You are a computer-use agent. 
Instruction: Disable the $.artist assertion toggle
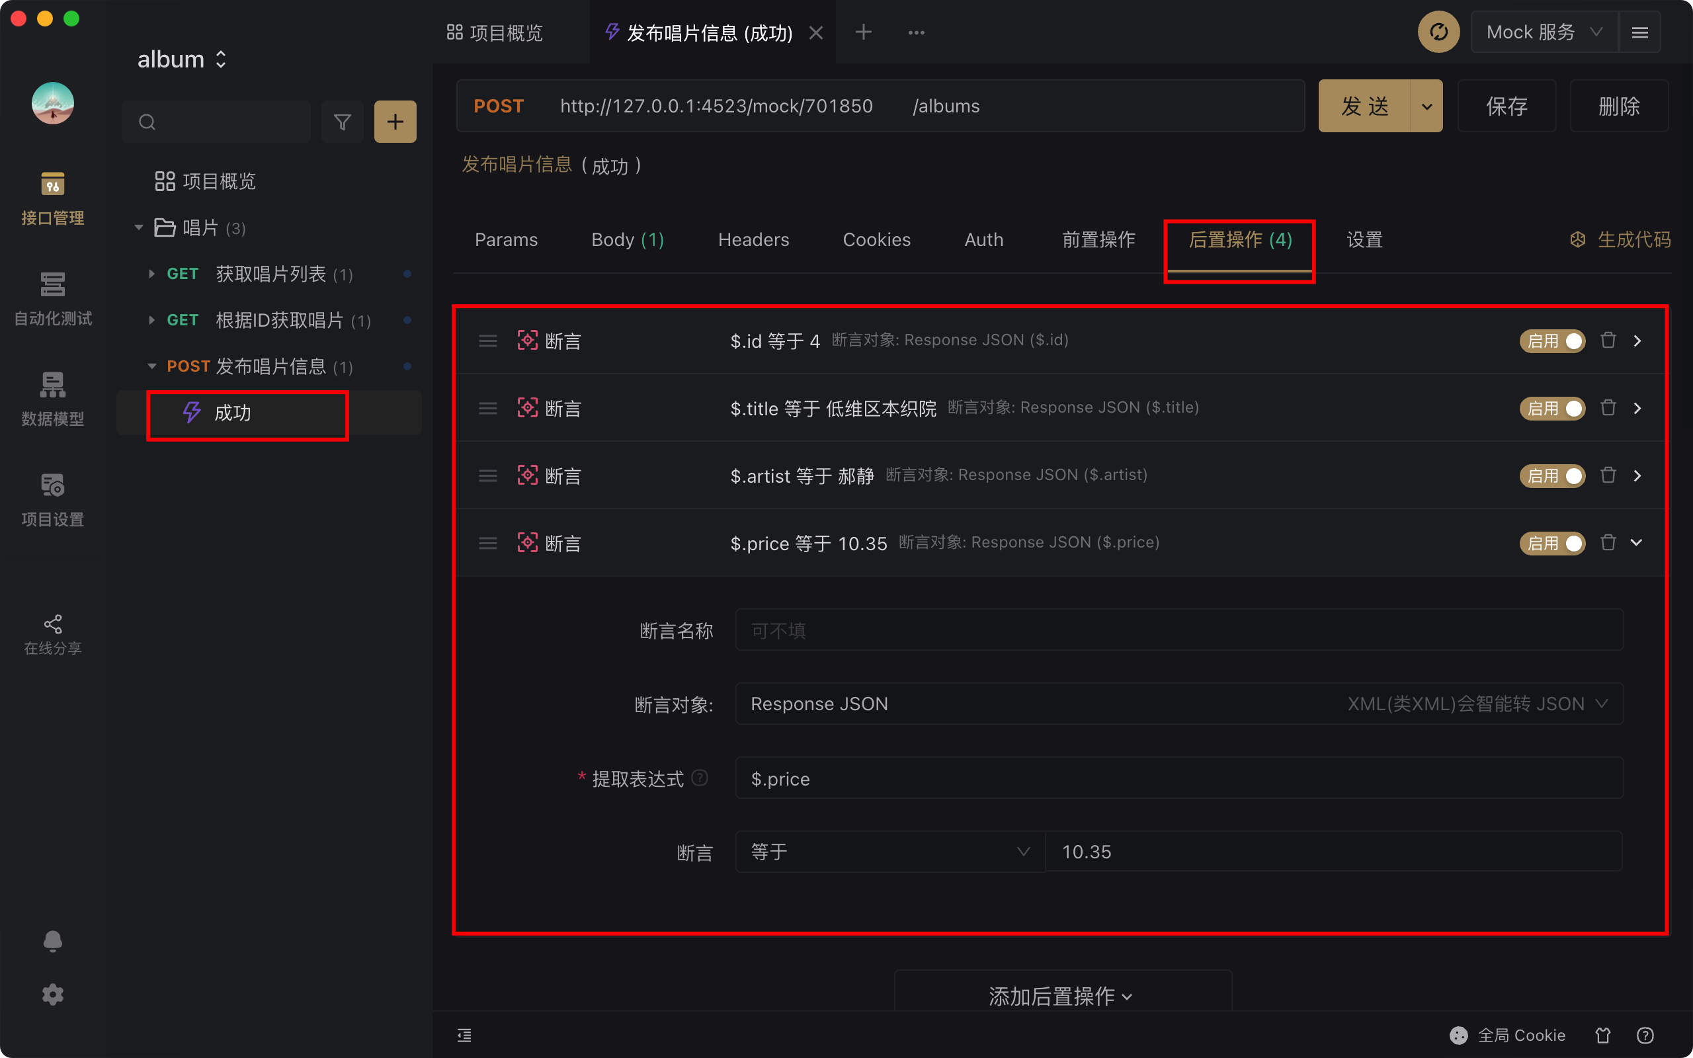click(x=1551, y=476)
